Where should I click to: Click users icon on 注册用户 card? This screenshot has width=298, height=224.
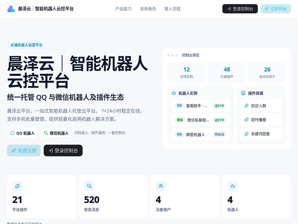pos(161,186)
